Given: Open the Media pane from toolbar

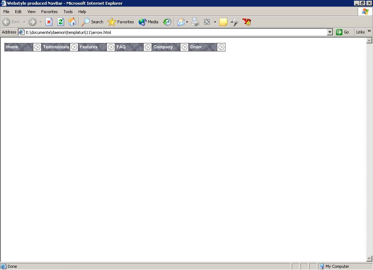Looking at the screenshot, I should tap(148, 22).
